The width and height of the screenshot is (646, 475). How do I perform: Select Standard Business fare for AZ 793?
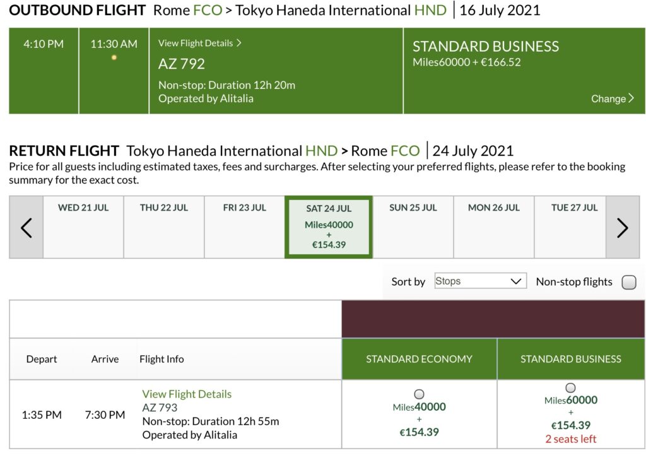click(570, 388)
